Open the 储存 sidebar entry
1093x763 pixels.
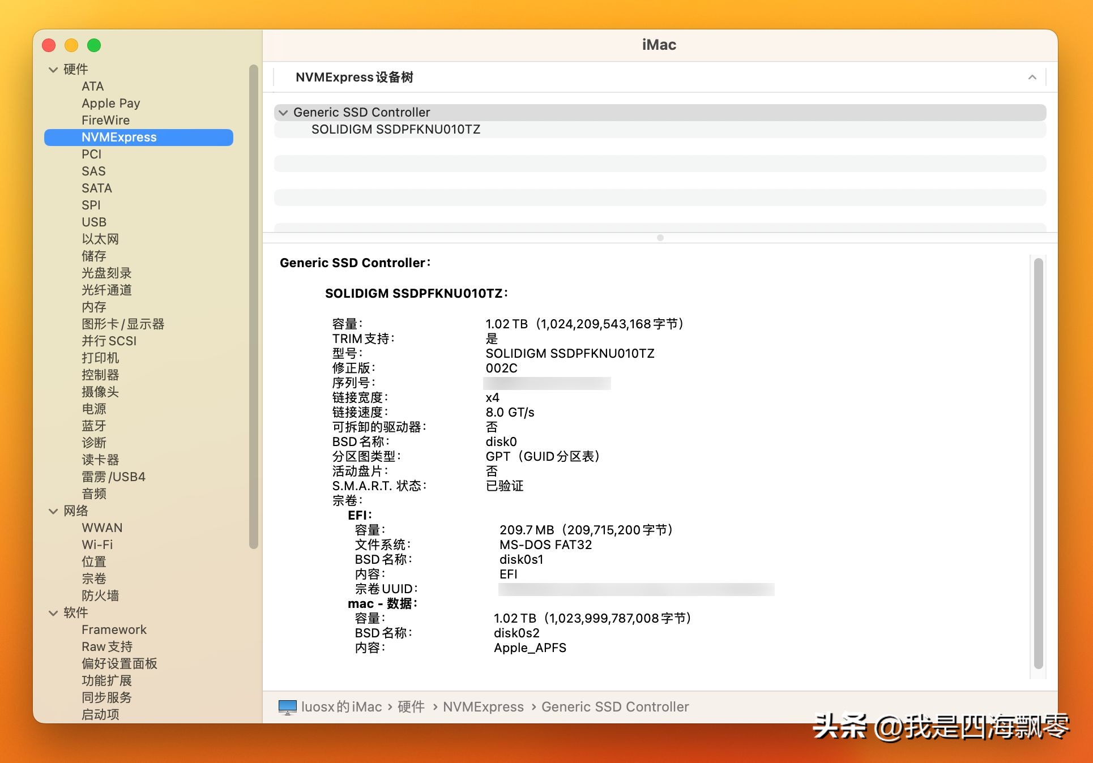pyautogui.click(x=94, y=256)
